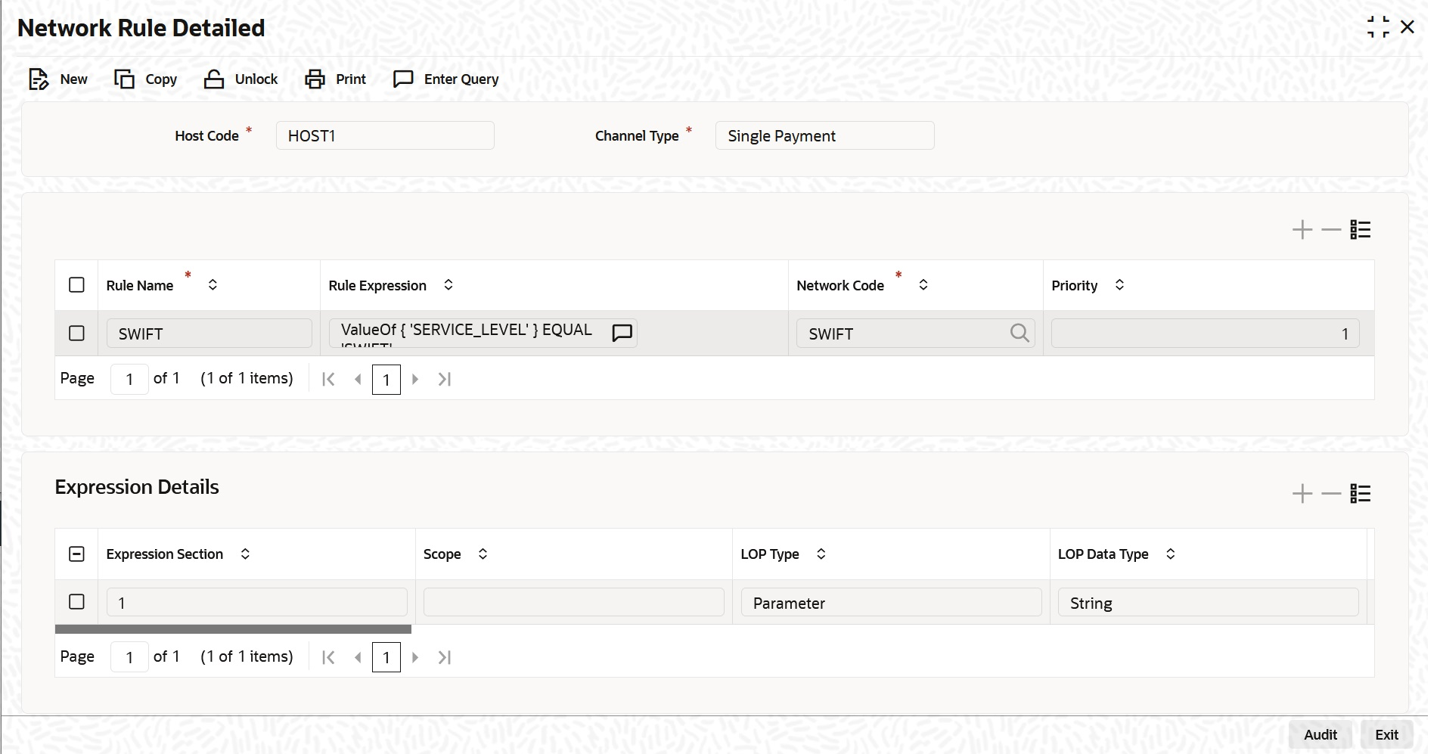Check the Expression Section row 1 checkbox
Image resolution: width=1440 pixels, height=754 pixels.
tap(76, 601)
